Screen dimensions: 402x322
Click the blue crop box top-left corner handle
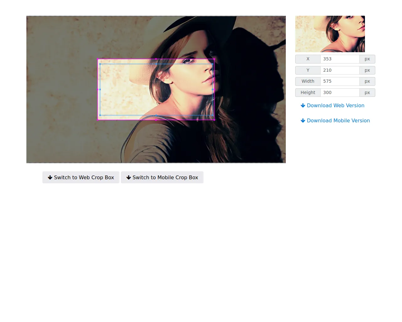click(x=100, y=64)
